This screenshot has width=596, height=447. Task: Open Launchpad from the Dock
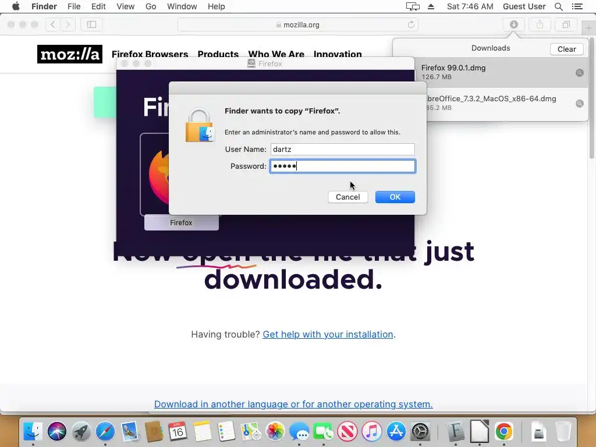point(81,431)
